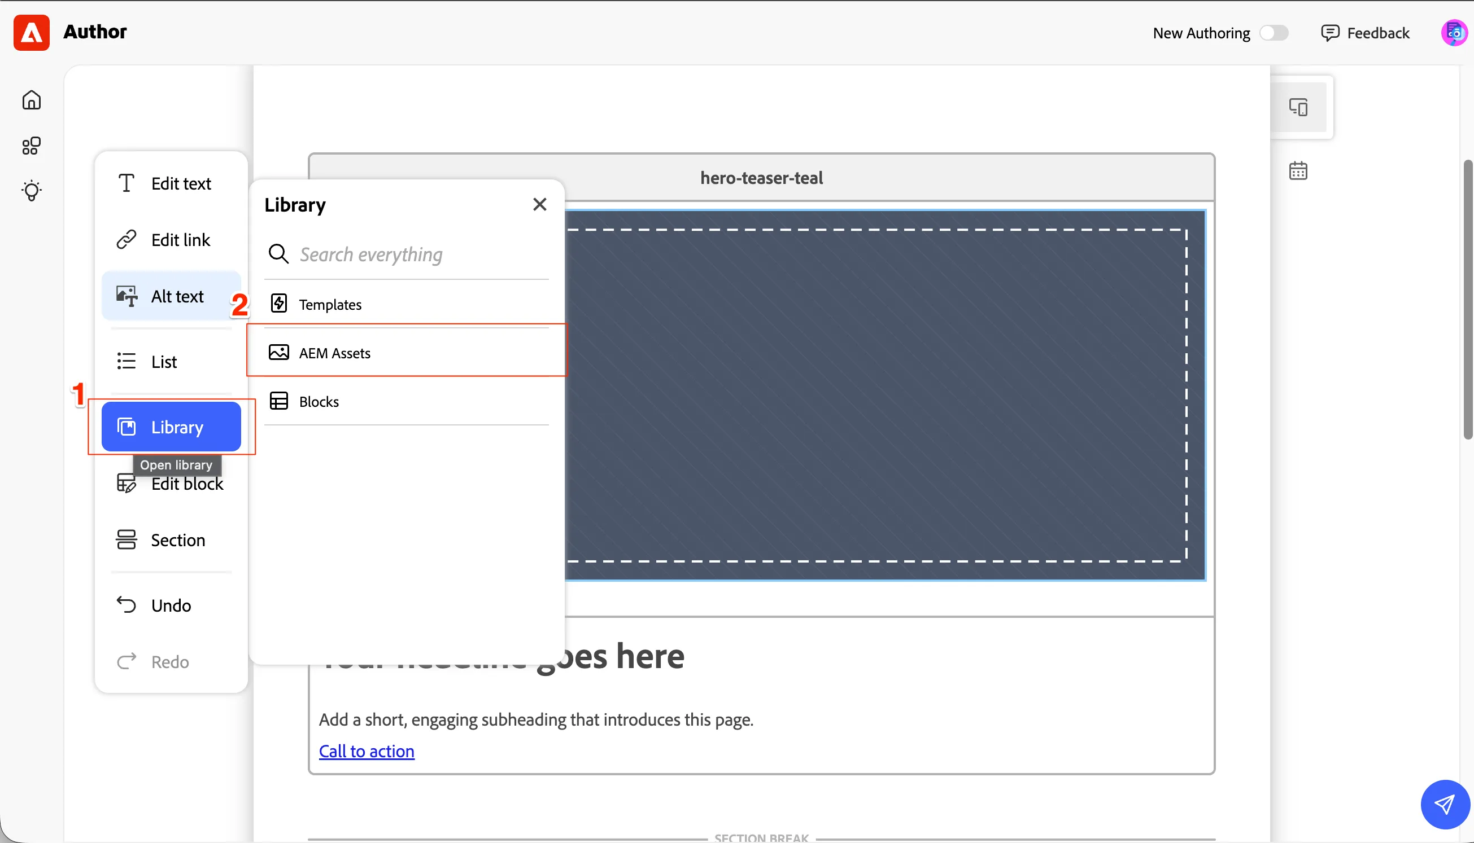Click the search magnifier icon

click(278, 253)
